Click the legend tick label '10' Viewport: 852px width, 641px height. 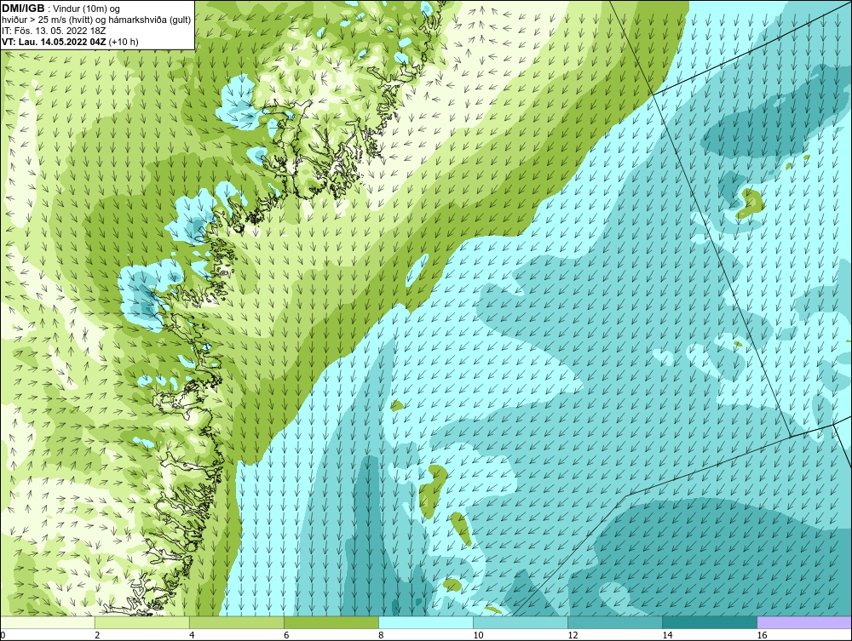(478, 635)
